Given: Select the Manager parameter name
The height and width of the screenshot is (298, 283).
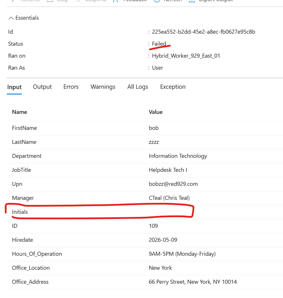Looking at the screenshot, I should coord(23,198).
